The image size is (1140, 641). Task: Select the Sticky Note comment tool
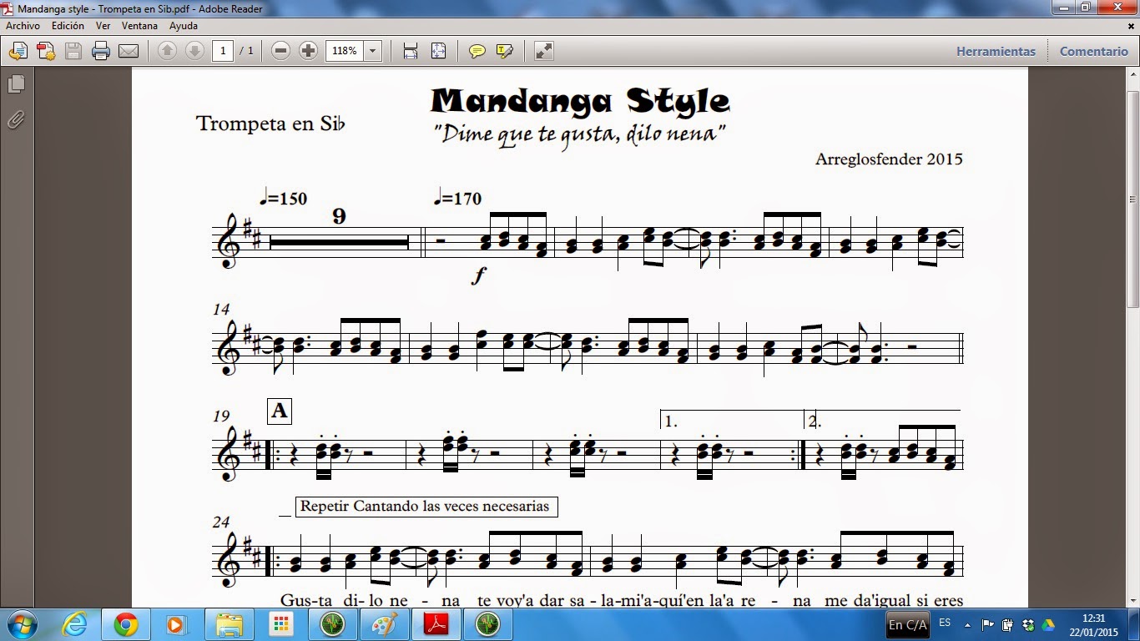pyautogui.click(x=477, y=51)
